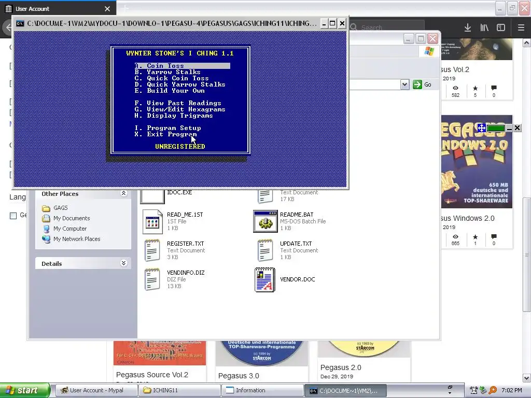Open the Windows Start menu

tap(25, 390)
